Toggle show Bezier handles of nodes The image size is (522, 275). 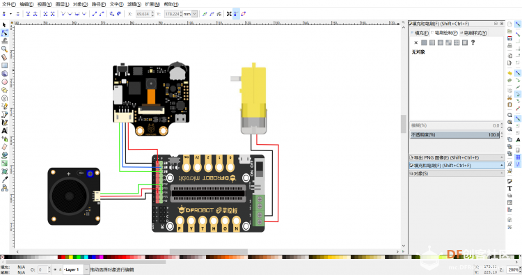[x=236, y=14]
